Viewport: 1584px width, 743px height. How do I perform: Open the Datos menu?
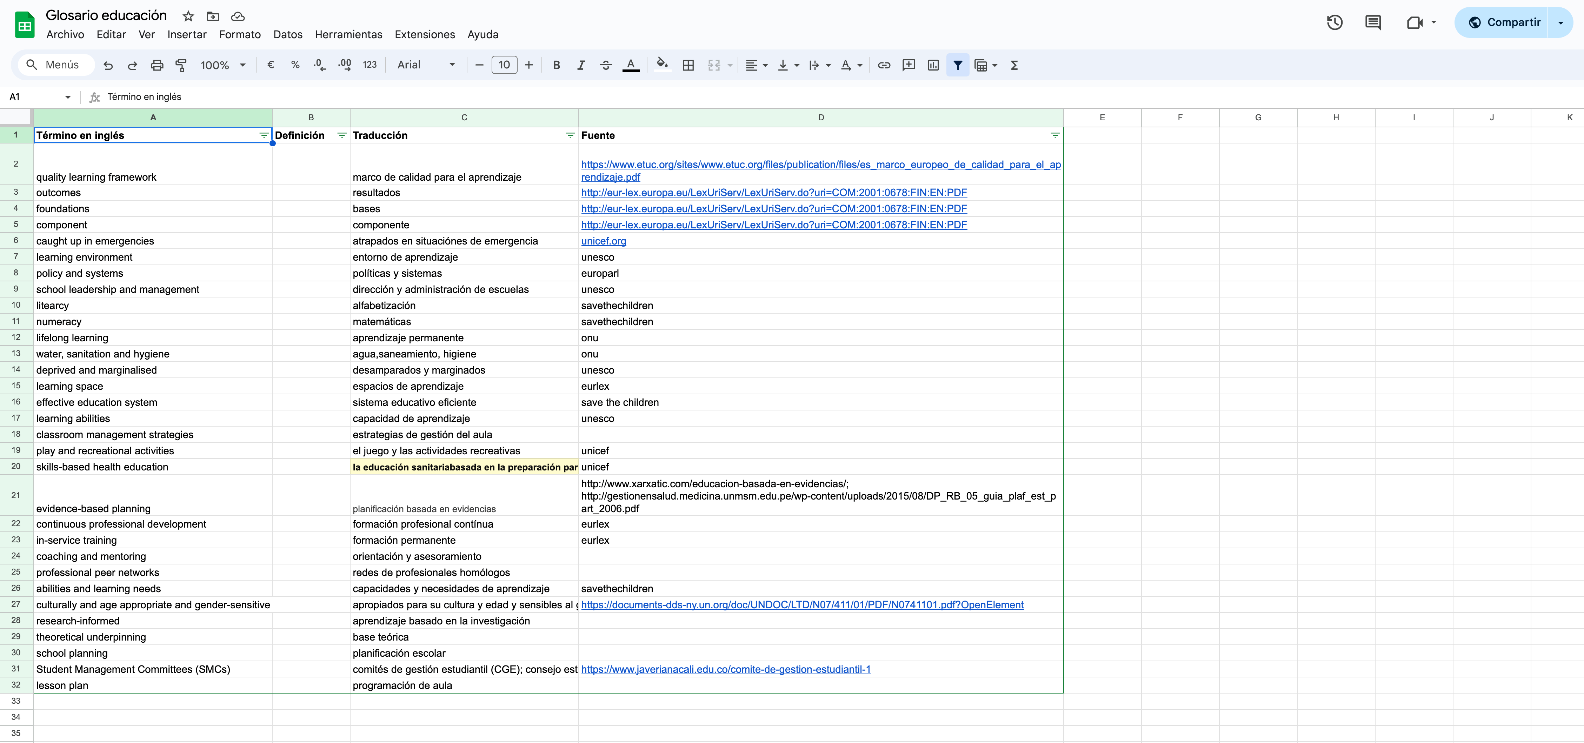(288, 34)
